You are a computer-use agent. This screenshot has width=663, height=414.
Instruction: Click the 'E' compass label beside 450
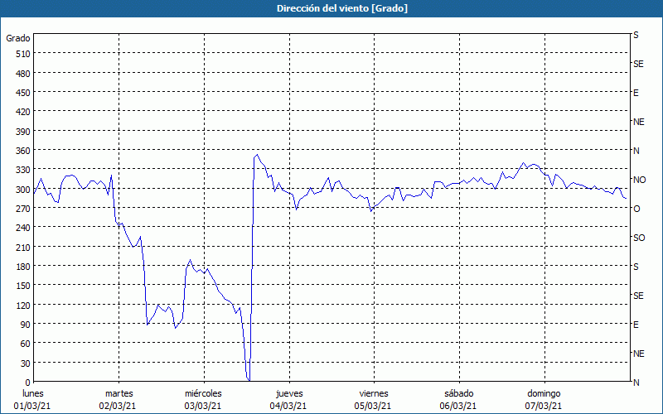pyautogui.click(x=636, y=93)
